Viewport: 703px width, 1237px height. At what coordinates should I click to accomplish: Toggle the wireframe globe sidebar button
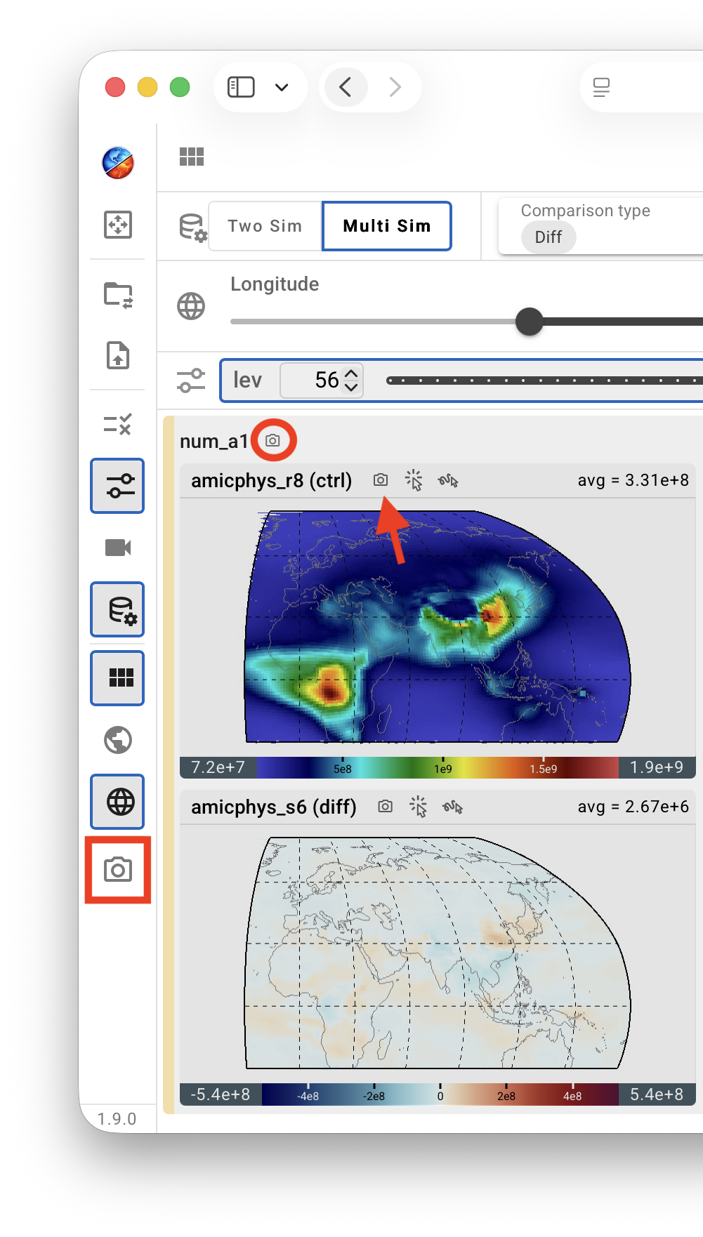coord(118,802)
